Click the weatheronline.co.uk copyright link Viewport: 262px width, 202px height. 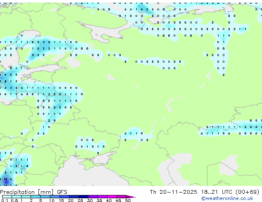[x=227, y=198]
